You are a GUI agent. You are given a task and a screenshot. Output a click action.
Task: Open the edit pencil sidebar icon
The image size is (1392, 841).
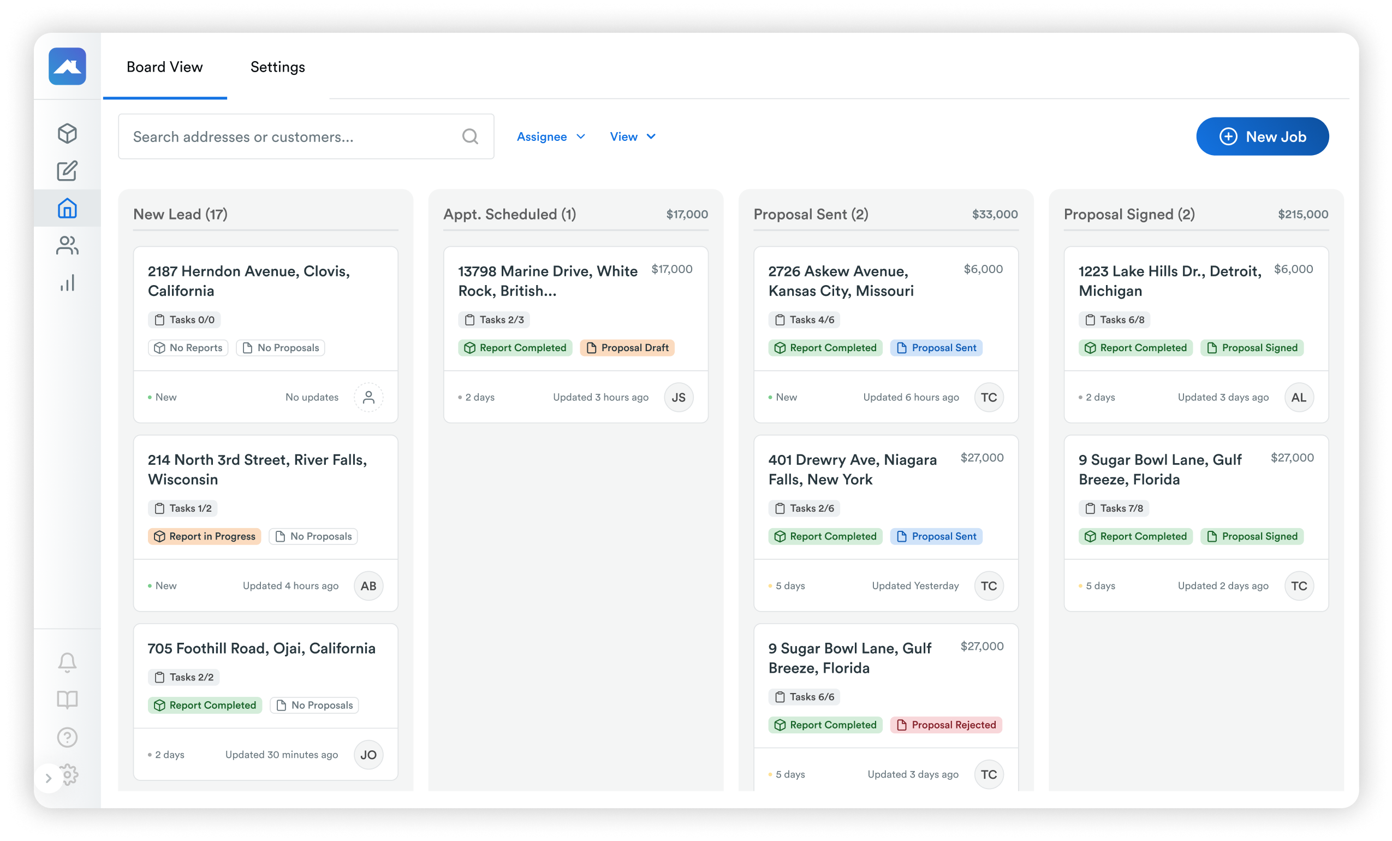(67, 171)
